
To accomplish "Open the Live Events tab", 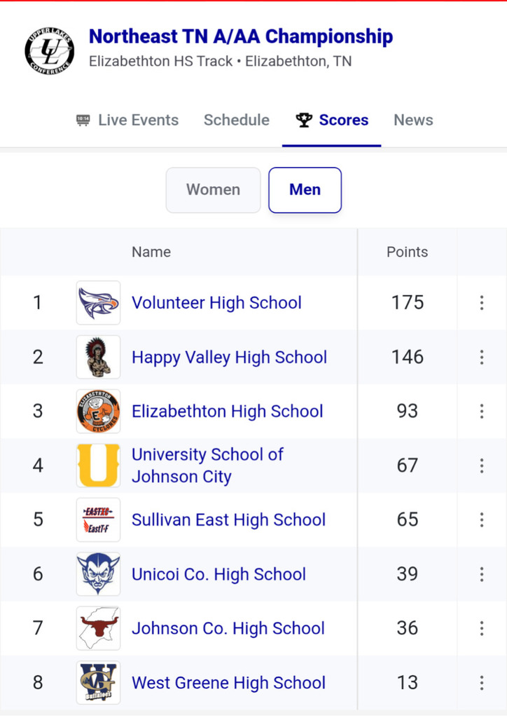I will 127,120.
